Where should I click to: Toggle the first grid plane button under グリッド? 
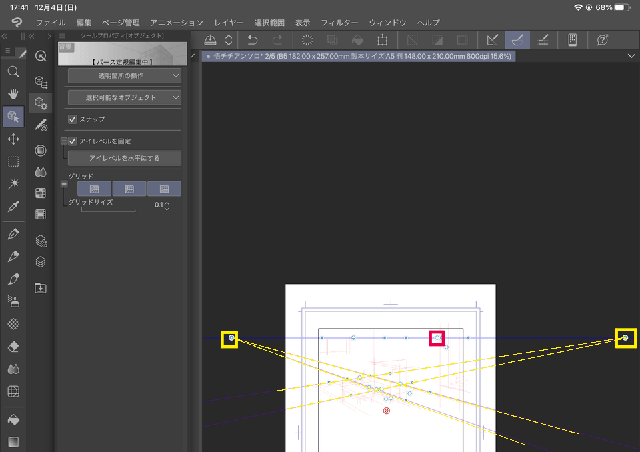coord(94,188)
